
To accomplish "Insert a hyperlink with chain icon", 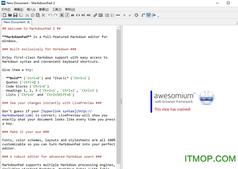I will (x=95, y=15).
